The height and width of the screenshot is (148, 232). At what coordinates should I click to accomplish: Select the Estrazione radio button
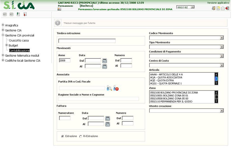click(x=62, y=136)
